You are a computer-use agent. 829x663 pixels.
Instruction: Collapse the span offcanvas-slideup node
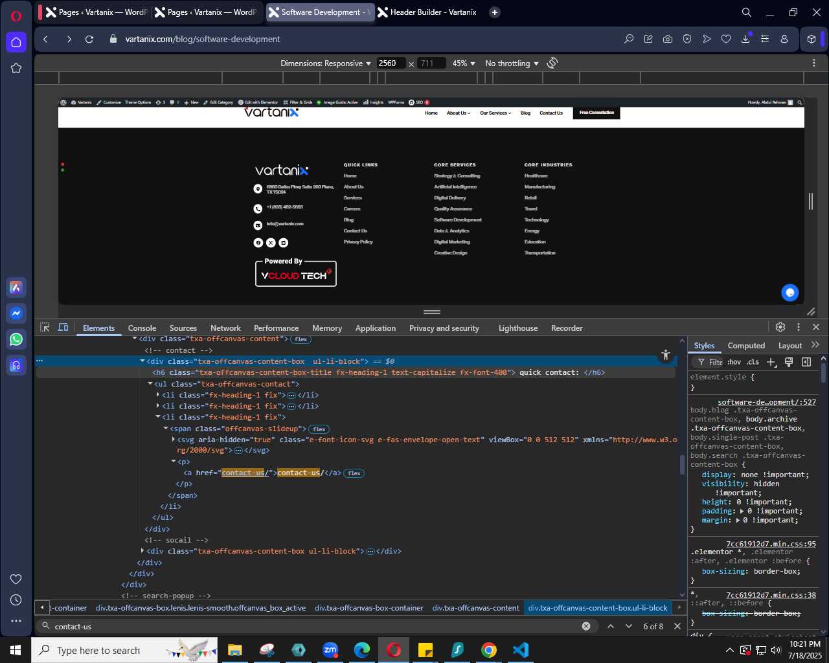[166, 429]
